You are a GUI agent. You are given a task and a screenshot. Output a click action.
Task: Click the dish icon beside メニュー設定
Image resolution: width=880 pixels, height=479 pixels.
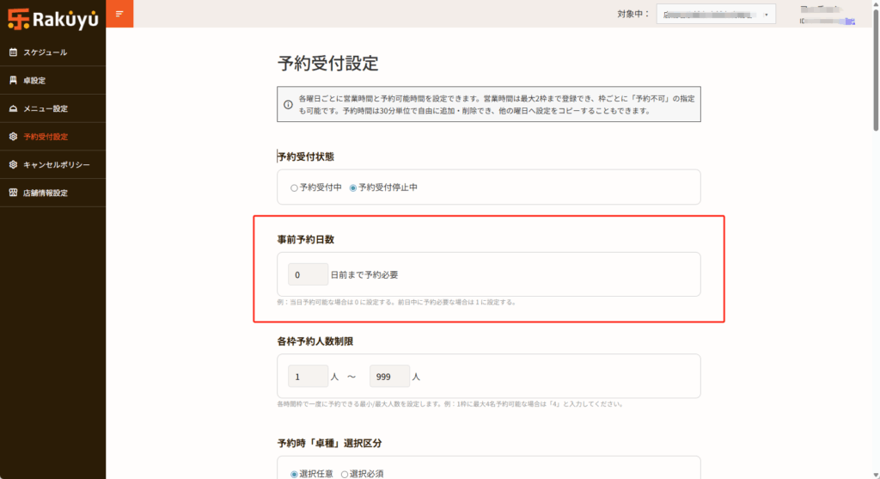(13, 108)
